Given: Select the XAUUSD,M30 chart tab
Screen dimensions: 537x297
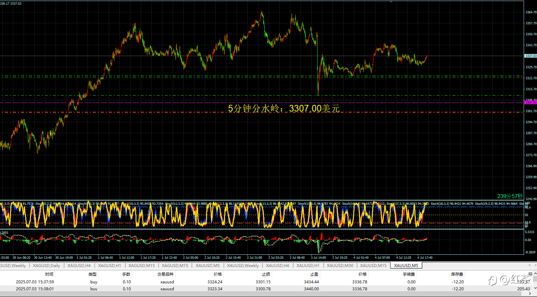Looking at the screenshot, I should [340, 265].
